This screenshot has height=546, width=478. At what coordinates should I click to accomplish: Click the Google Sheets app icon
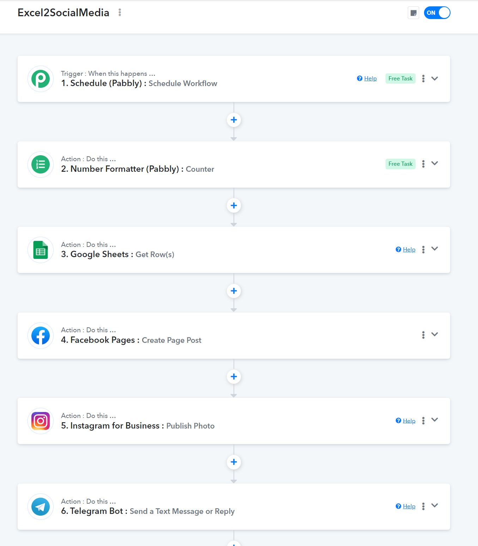coord(41,250)
